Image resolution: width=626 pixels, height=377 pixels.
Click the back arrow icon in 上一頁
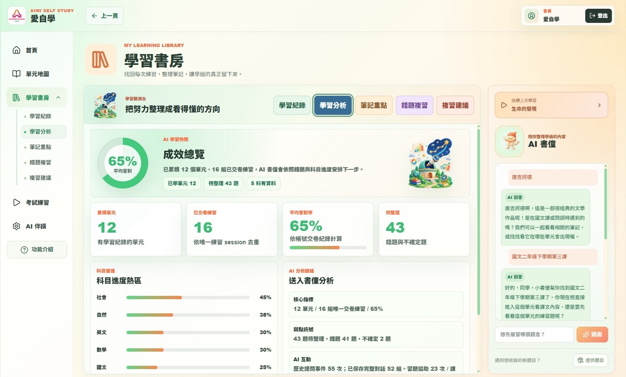[x=94, y=16]
